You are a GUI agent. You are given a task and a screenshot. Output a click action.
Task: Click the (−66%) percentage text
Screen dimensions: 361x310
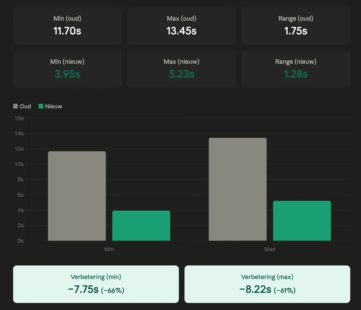tap(113, 290)
